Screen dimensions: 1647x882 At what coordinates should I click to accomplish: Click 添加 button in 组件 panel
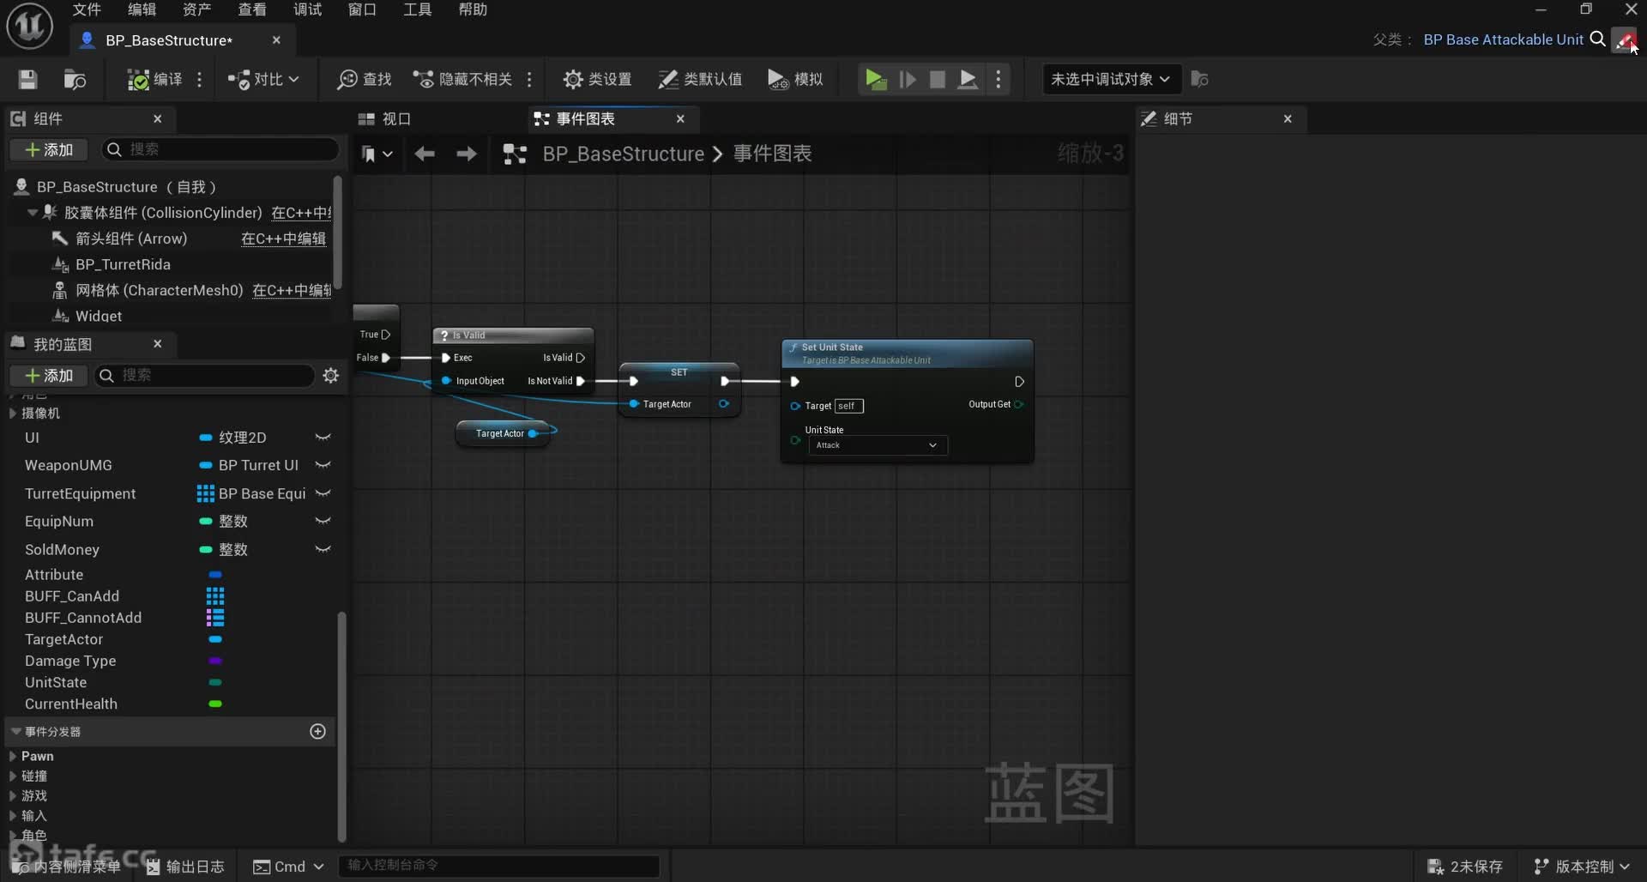50,150
